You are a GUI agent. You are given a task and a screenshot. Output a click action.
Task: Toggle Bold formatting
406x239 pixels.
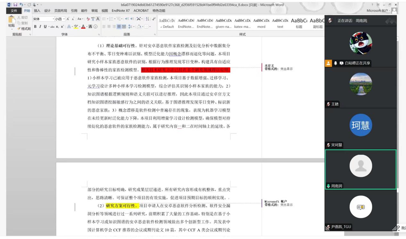pyautogui.click(x=36, y=27)
